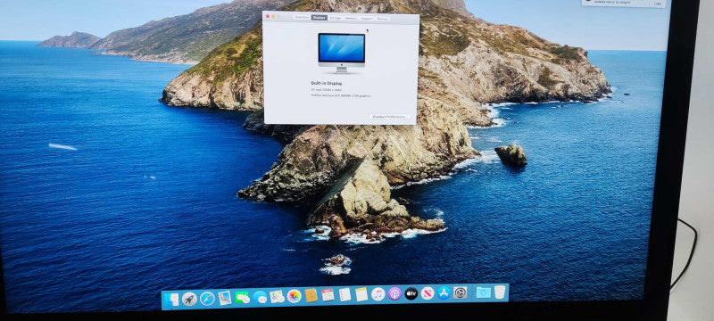Open System Preferences gear in Dock
This screenshot has height=321, width=714.
point(460,292)
